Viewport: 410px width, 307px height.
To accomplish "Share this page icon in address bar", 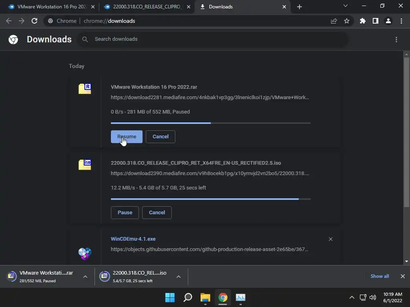I will (334, 21).
